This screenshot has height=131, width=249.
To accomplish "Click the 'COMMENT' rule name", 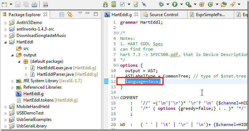I will pos(129,98).
